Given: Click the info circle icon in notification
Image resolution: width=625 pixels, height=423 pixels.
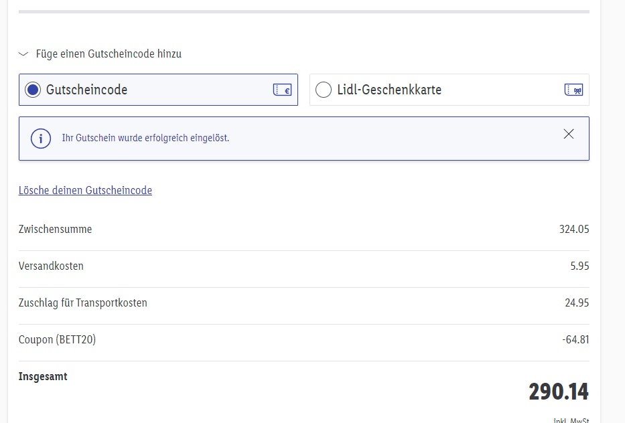Looking at the screenshot, I should pyautogui.click(x=41, y=139).
